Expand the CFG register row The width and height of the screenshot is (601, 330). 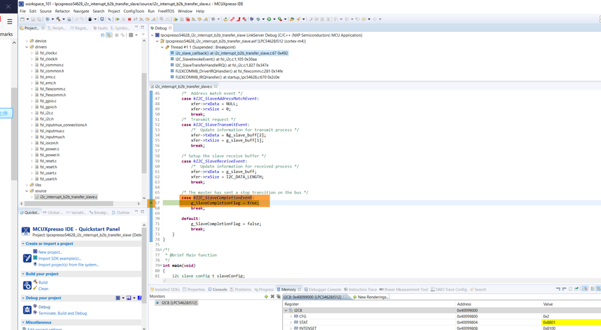(x=291, y=316)
